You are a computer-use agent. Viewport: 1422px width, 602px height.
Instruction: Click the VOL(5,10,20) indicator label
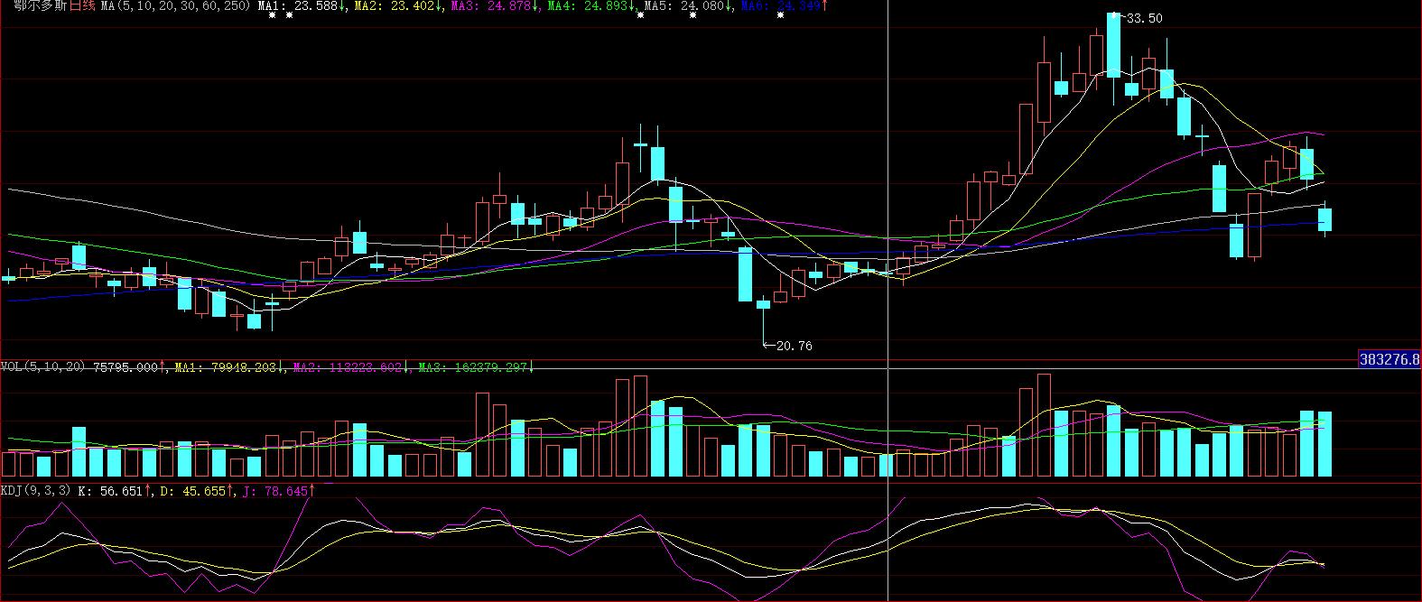click(43, 366)
